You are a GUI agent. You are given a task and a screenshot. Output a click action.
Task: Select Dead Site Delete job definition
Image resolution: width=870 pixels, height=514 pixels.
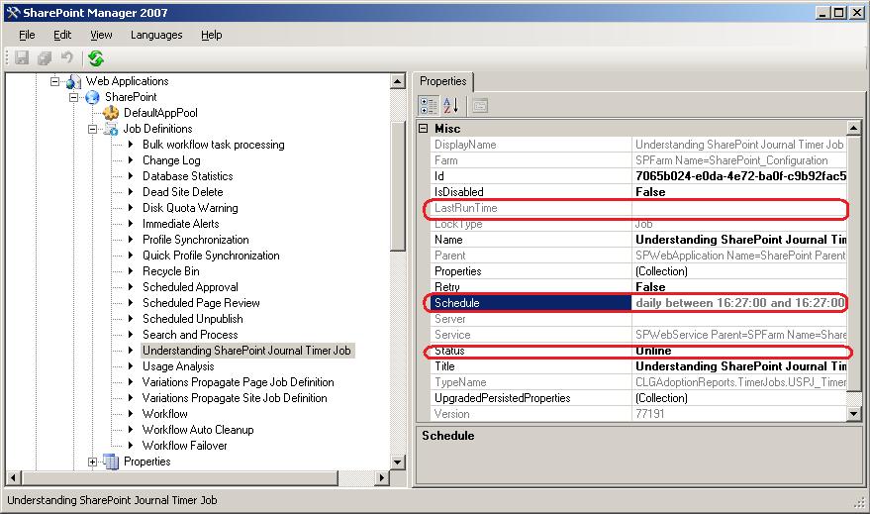tap(182, 192)
